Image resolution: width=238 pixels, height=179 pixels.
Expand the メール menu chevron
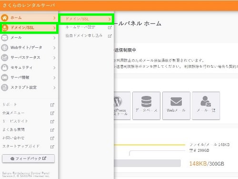coord(54,38)
